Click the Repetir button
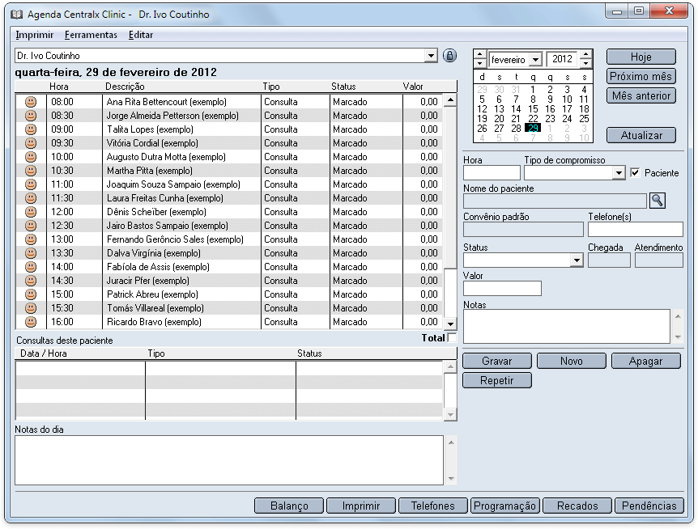The width and height of the screenshot is (698, 529). pos(497,380)
